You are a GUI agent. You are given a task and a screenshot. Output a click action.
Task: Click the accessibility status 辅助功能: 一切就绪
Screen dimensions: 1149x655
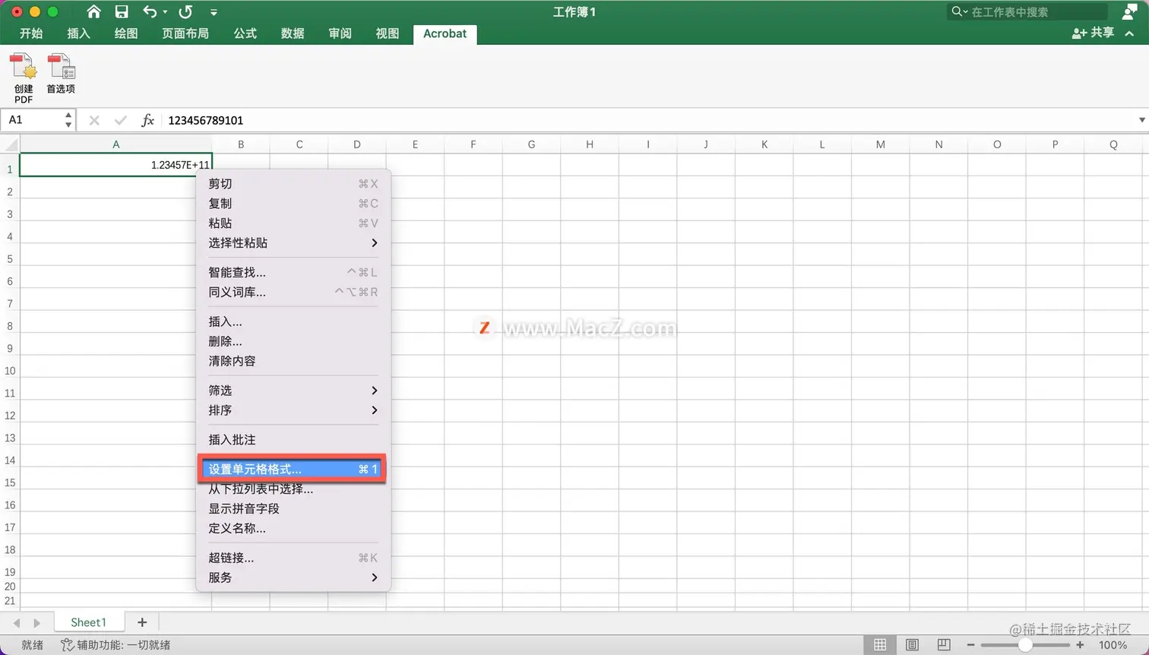(x=116, y=645)
